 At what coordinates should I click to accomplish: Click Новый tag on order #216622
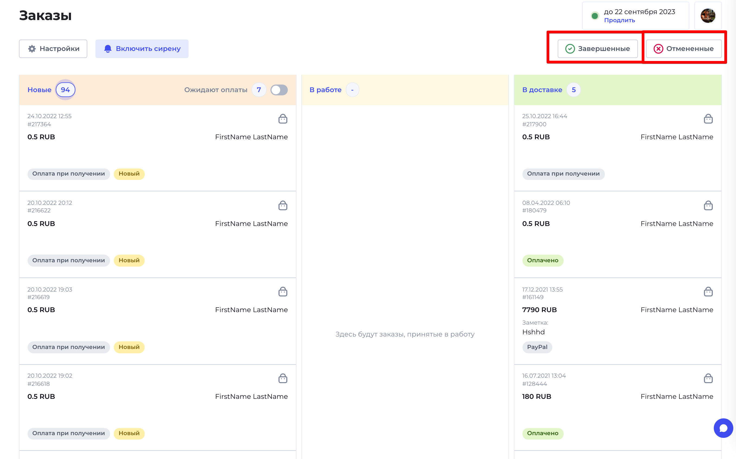tap(129, 260)
